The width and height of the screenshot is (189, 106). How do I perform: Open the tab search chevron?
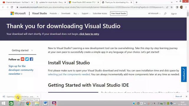[x=172, y=2]
